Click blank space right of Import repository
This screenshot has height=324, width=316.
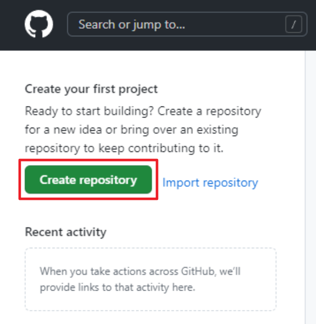tap(283, 183)
